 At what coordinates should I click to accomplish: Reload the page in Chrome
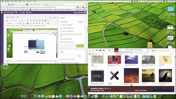(7, 7)
